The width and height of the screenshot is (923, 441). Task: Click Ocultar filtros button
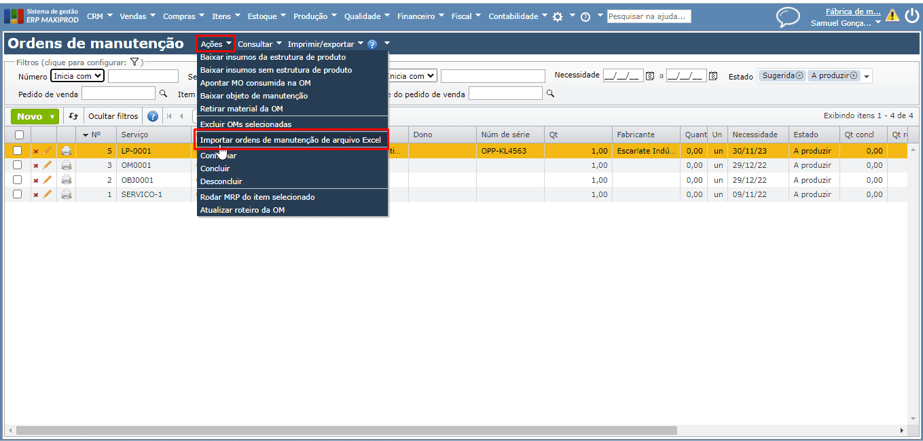click(113, 116)
